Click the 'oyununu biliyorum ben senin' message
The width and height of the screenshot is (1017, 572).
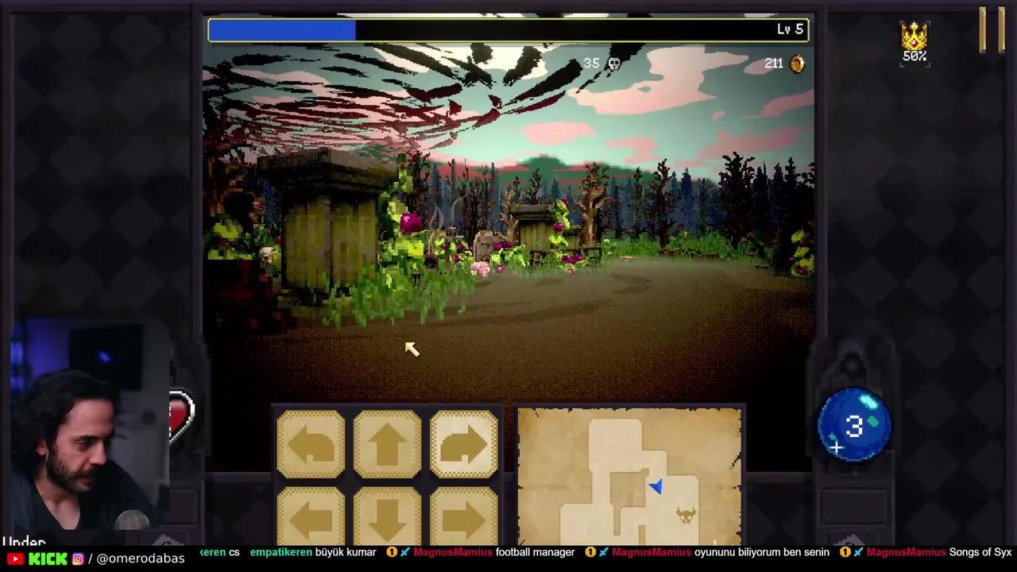click(761, 552)
